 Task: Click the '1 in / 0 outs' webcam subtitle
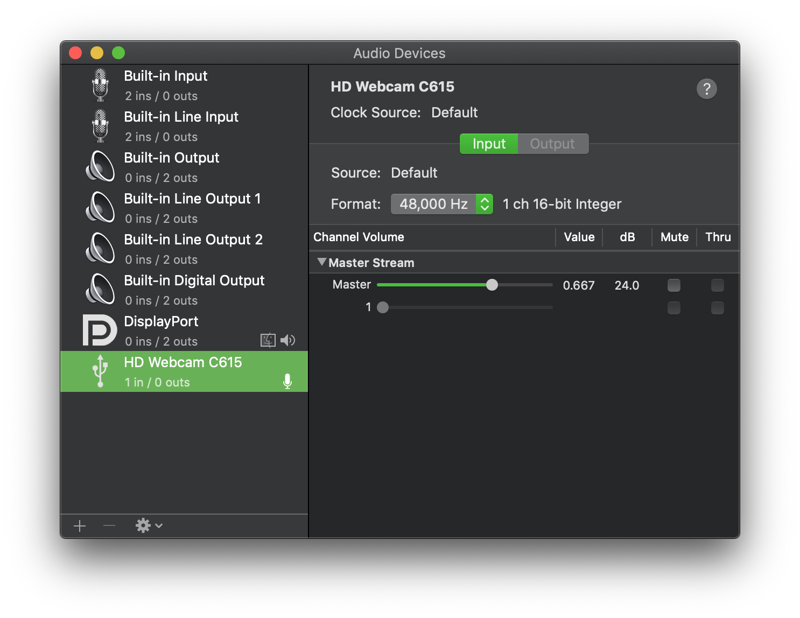[x=157, y=382]
